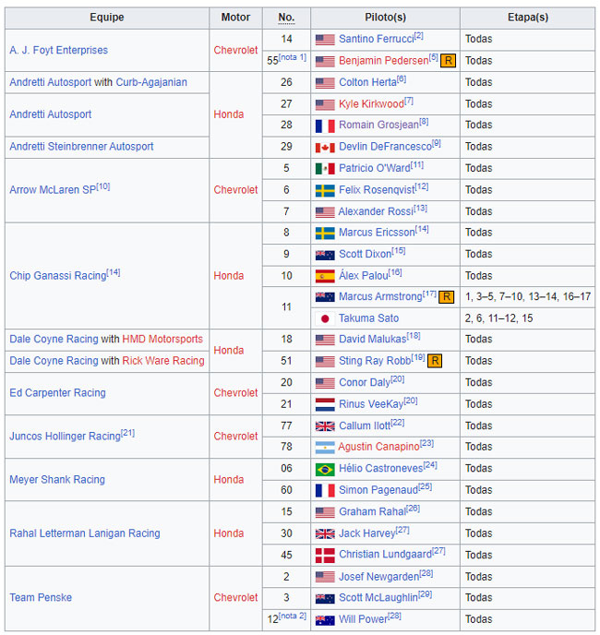
Task: Click the French flag beside Simon Pagenaud
Action: point(325,490)
